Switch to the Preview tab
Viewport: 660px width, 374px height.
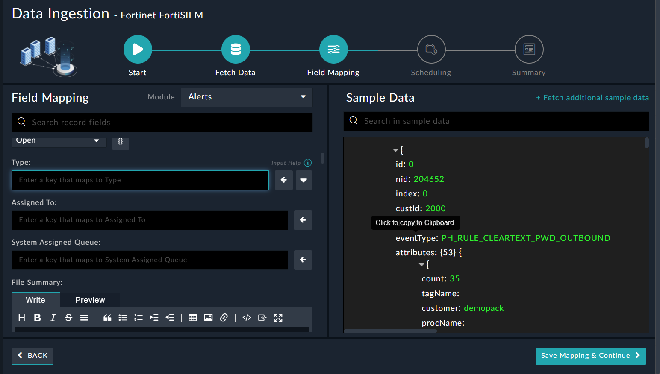click(90, 300)
